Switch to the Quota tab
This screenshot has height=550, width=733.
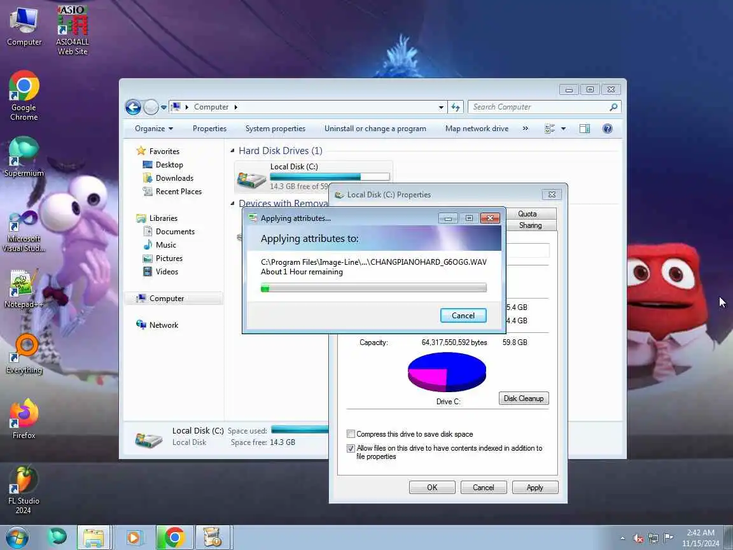[x=527, y=214]
